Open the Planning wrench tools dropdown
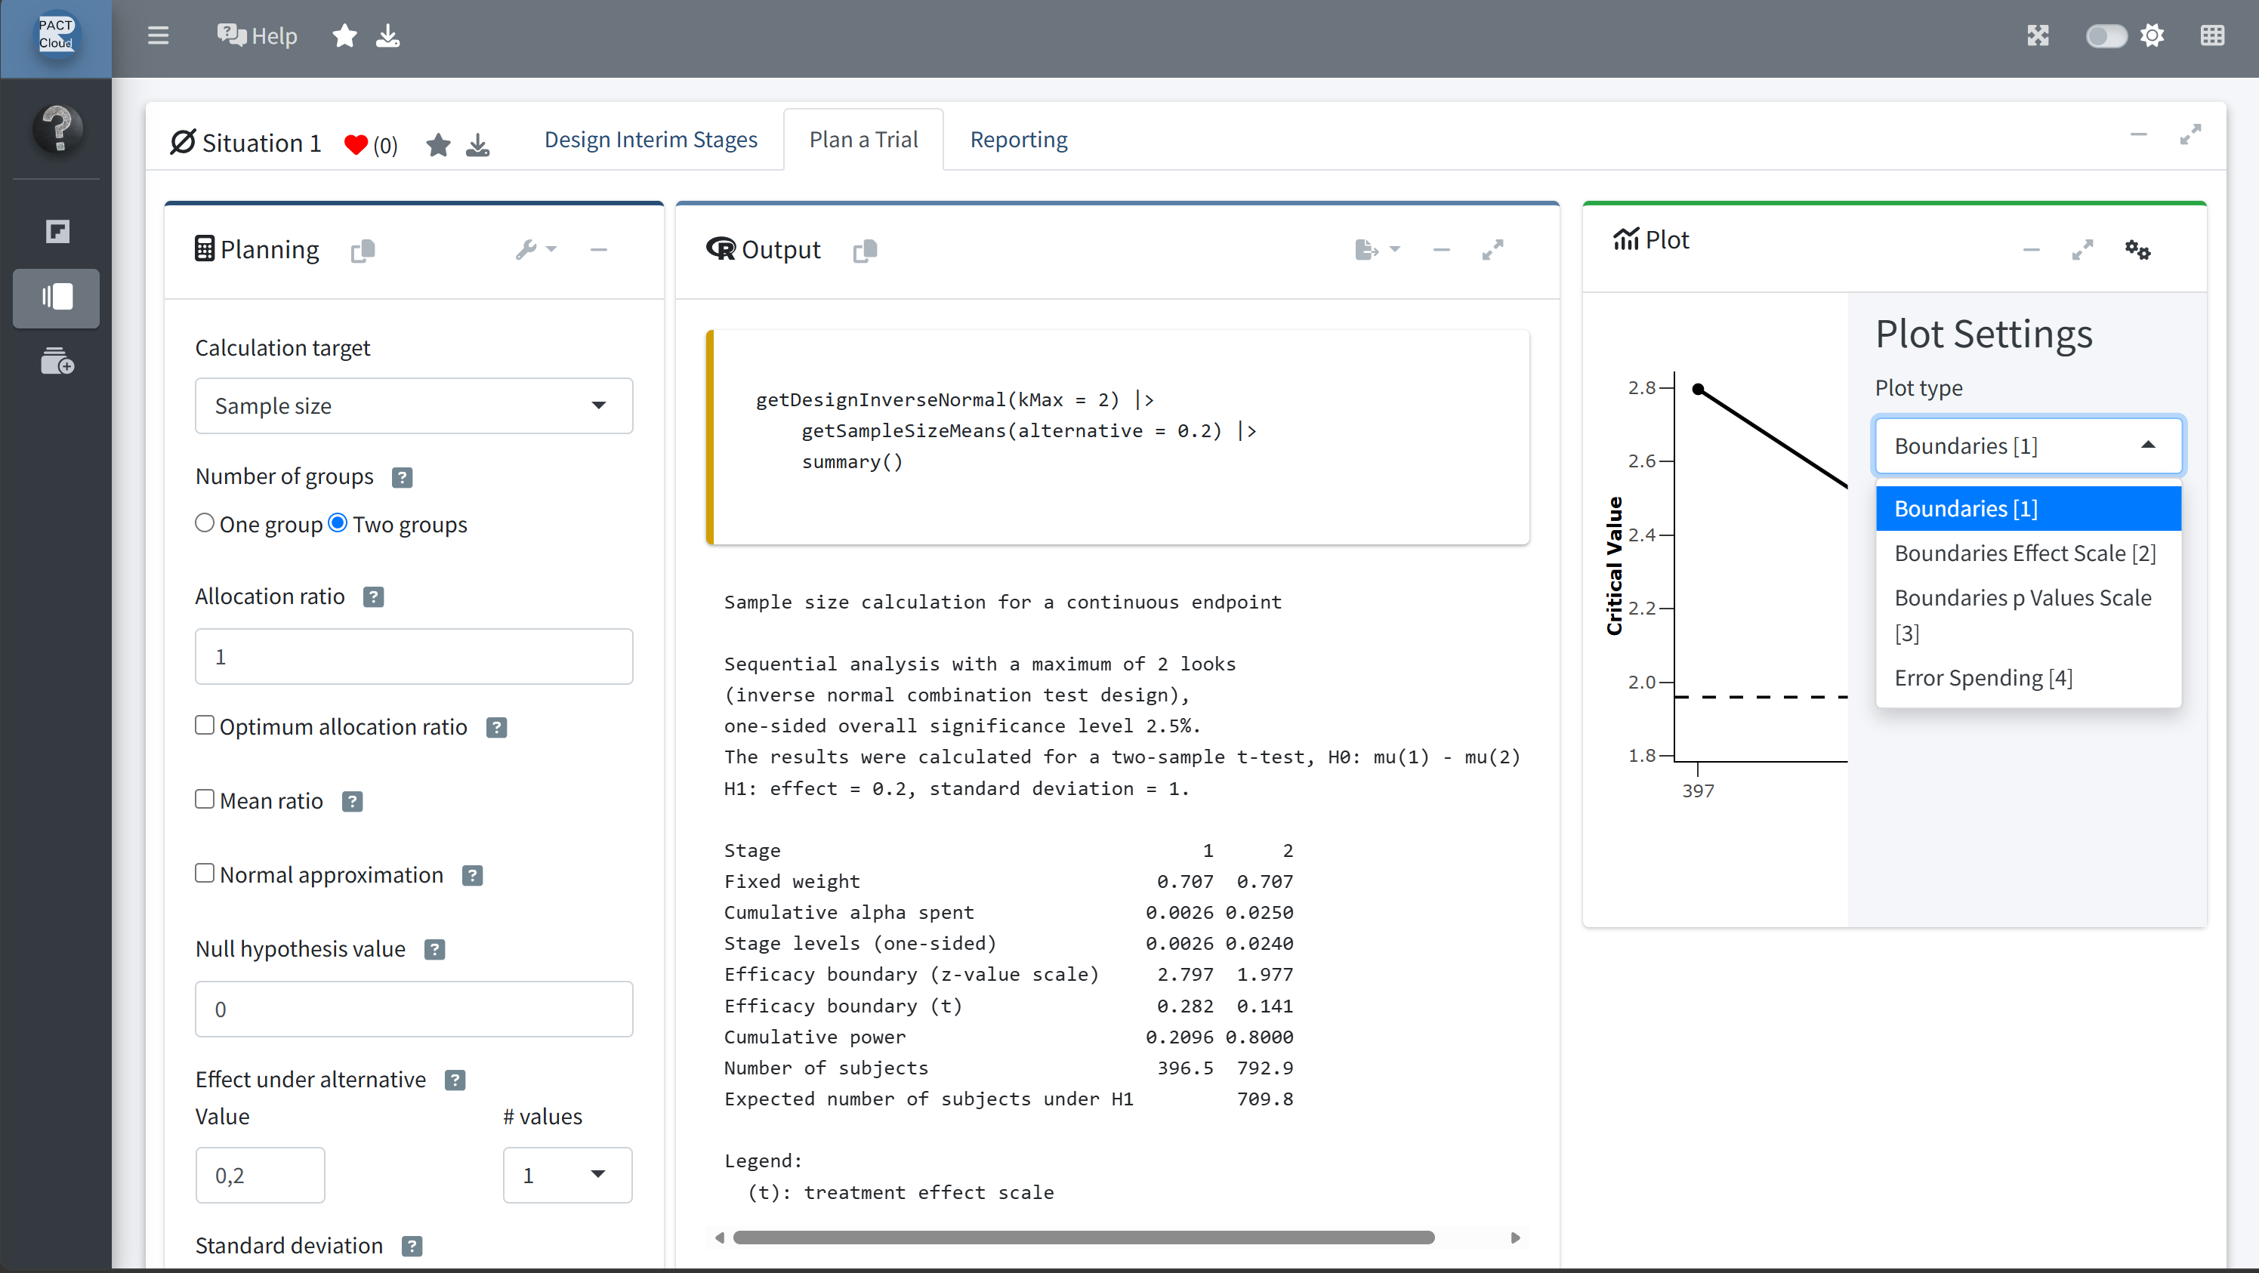The width and height of the screenshot is (2259, 1273). point(535,250)
